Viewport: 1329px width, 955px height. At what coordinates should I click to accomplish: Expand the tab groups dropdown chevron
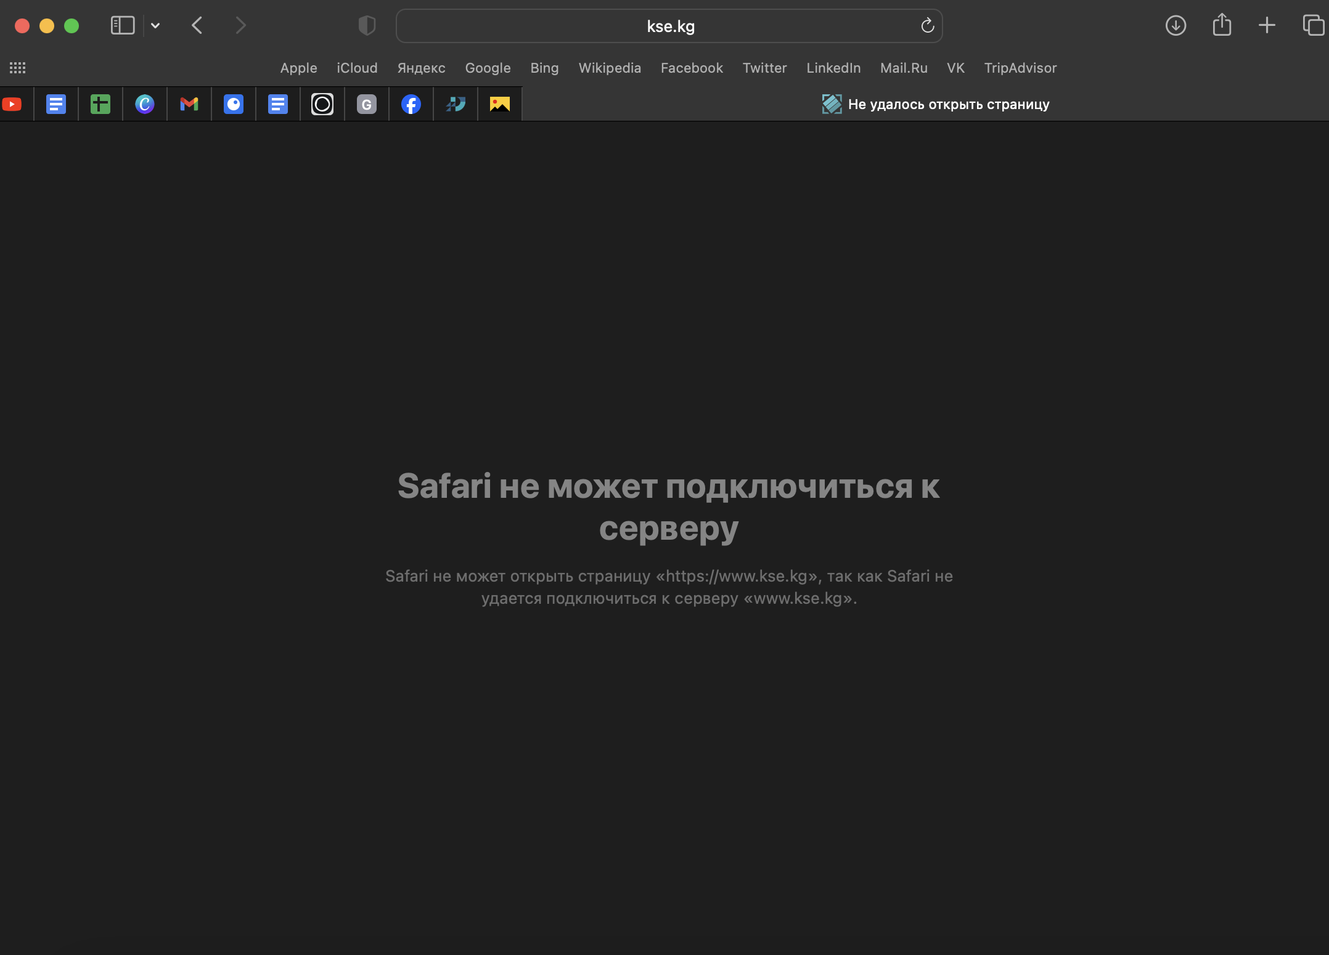pos(155,26)
